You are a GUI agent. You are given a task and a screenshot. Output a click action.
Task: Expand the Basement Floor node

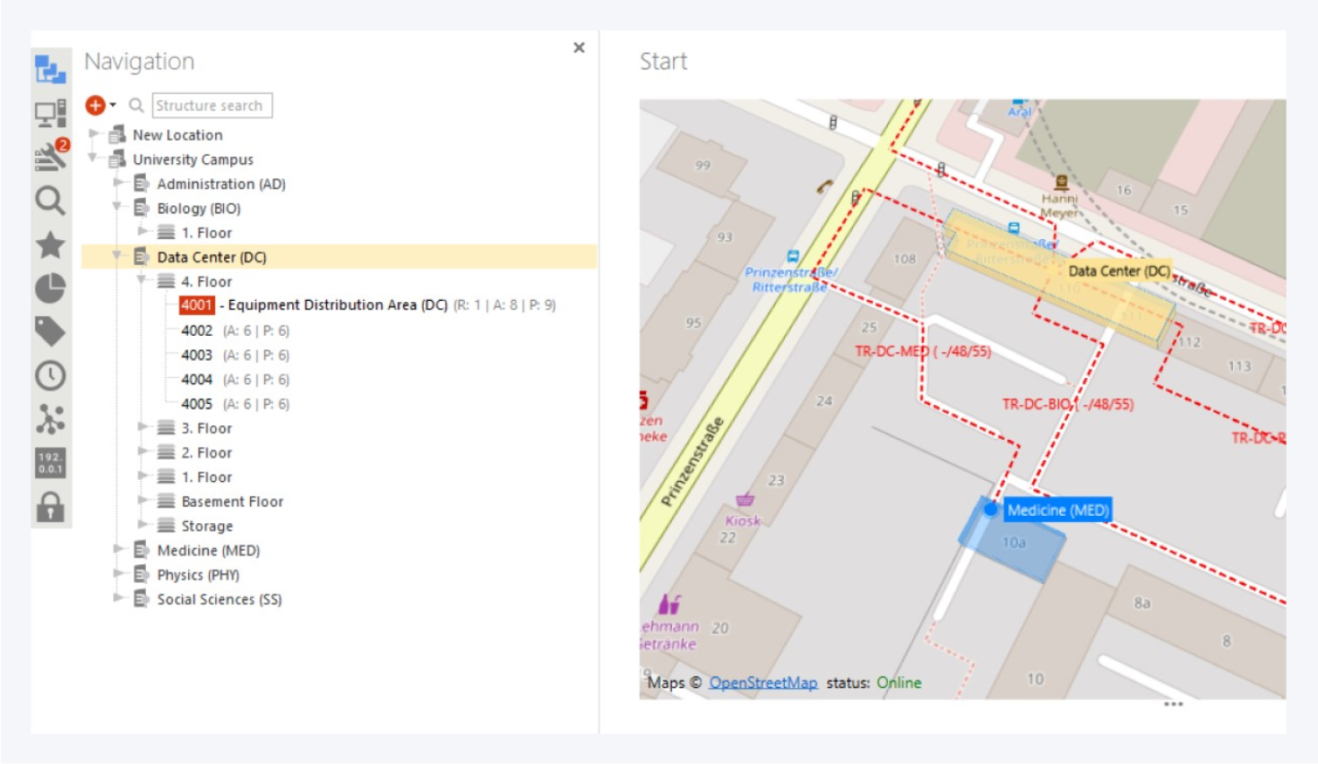142,502
